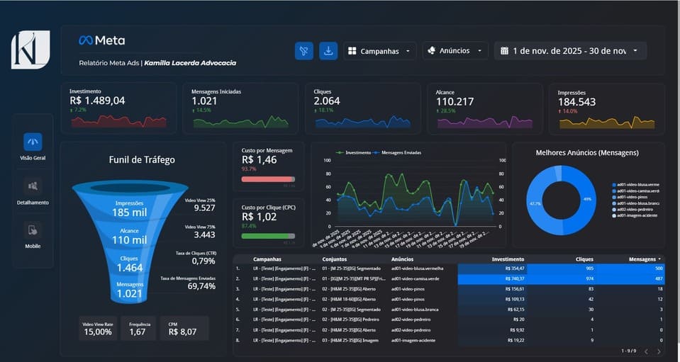
Task: Open the Visão Geral dashboard page
Action: coord(33,142)
